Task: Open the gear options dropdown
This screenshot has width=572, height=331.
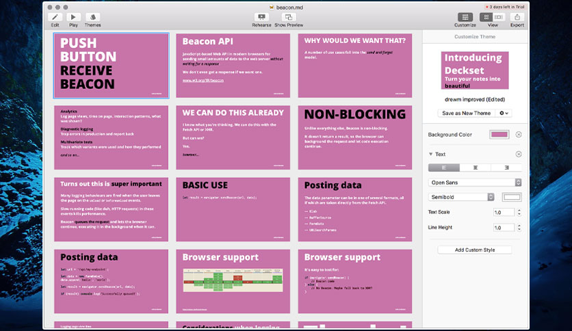Action: click(504, 113)
